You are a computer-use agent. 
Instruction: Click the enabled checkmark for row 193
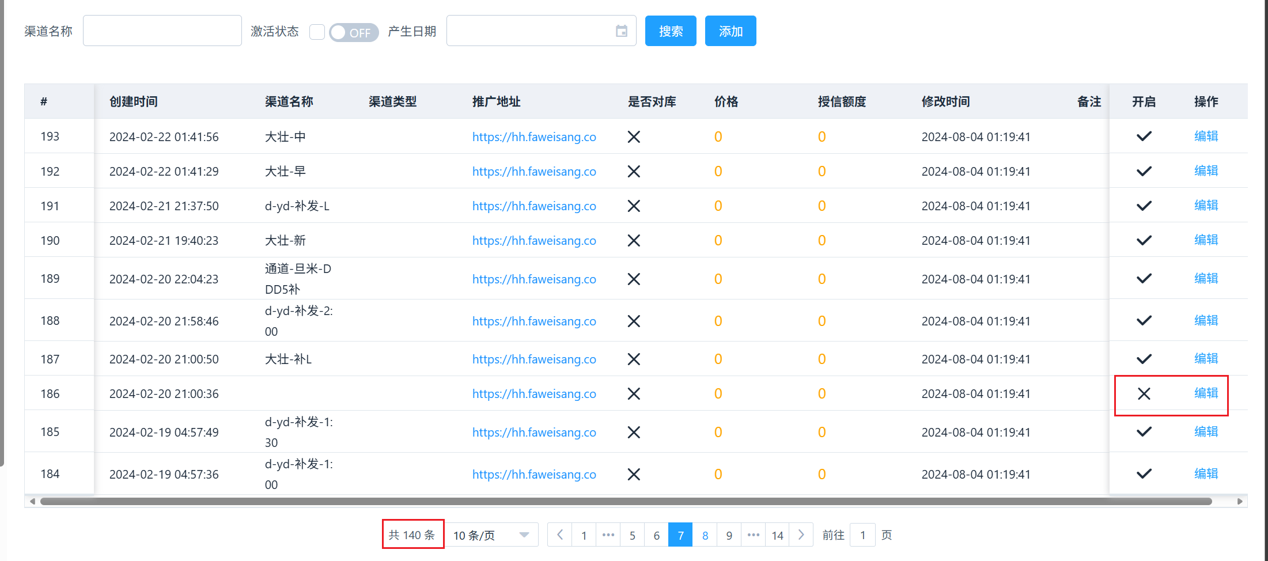[x=1144, y=137]
